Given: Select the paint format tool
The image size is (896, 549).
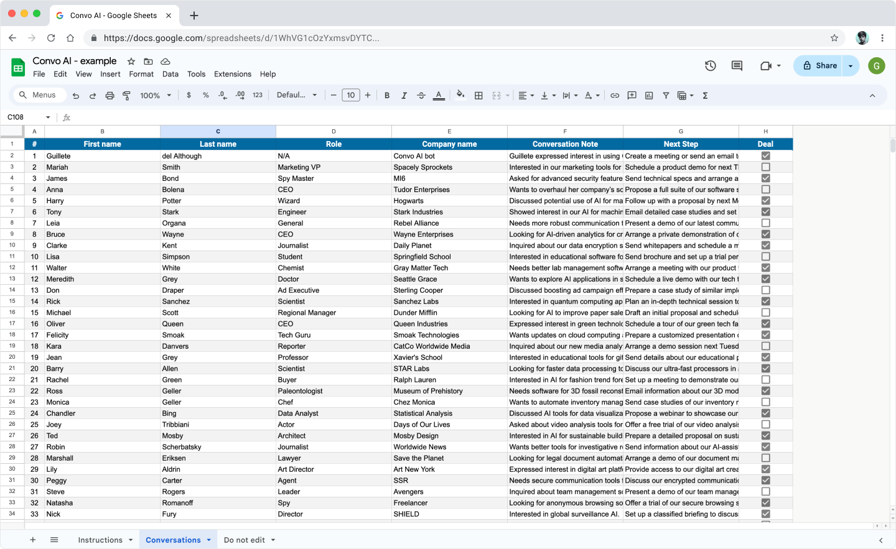Looking at the screenshot, I should [x=127, y=96].
